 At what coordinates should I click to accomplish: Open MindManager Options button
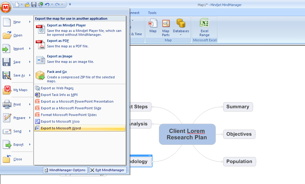click(x=65, y=170)
